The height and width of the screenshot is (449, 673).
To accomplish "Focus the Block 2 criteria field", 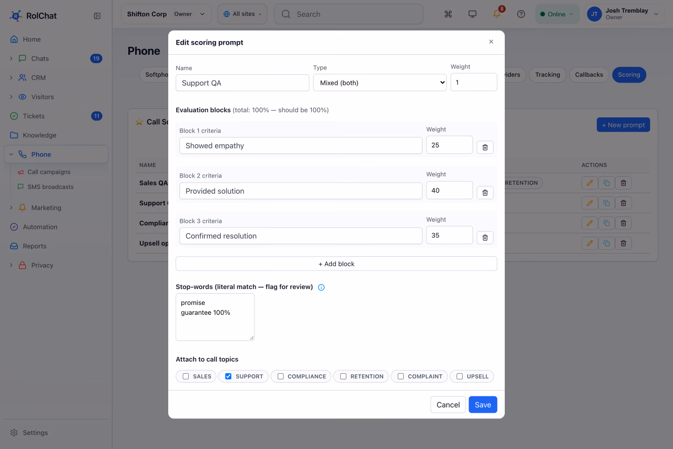I will (x=301, y=191).
